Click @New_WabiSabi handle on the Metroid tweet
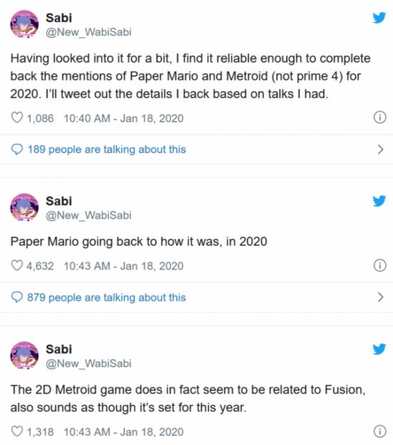 tap(89, 363)
